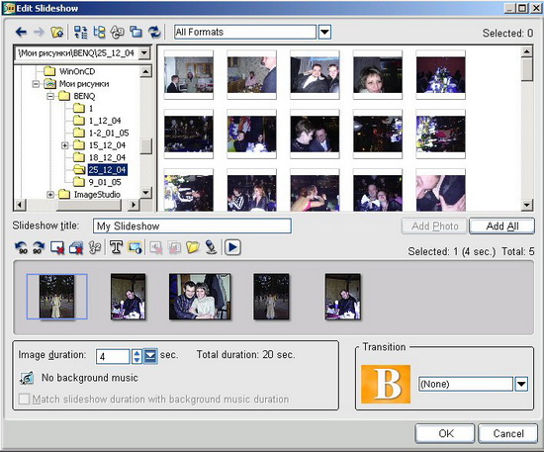Click the Add All button
544x452 pixels.
(502, 226)
